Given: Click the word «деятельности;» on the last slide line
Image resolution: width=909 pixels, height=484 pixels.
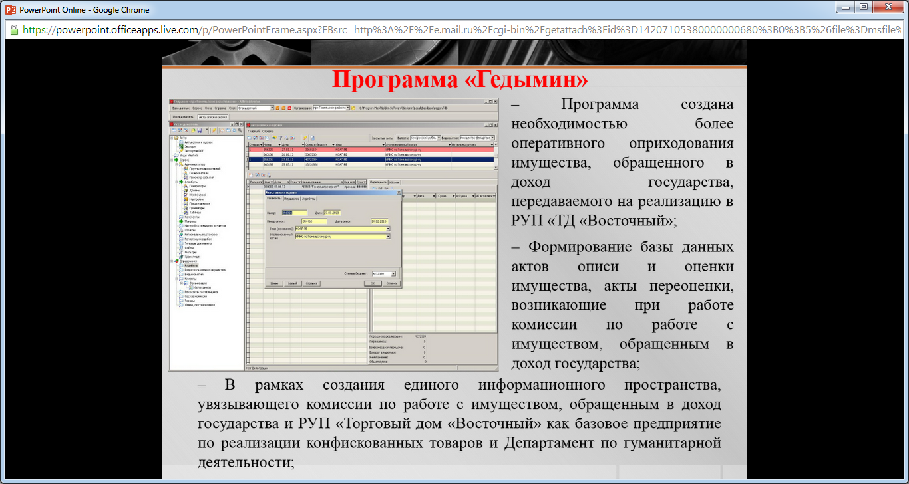Looking at the screenshot, I should pos(246,461).
